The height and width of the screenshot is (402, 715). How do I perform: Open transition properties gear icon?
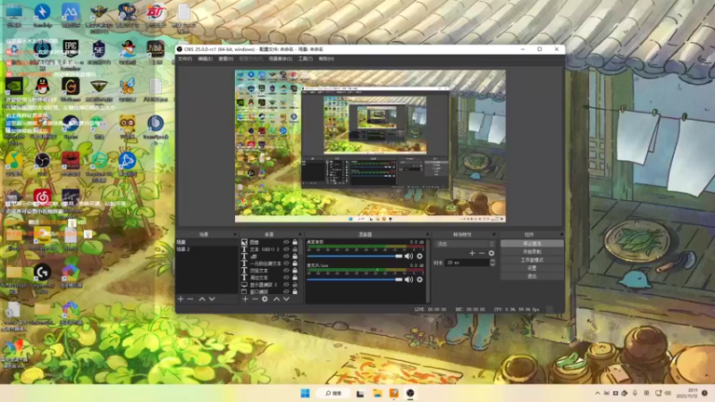492,253
